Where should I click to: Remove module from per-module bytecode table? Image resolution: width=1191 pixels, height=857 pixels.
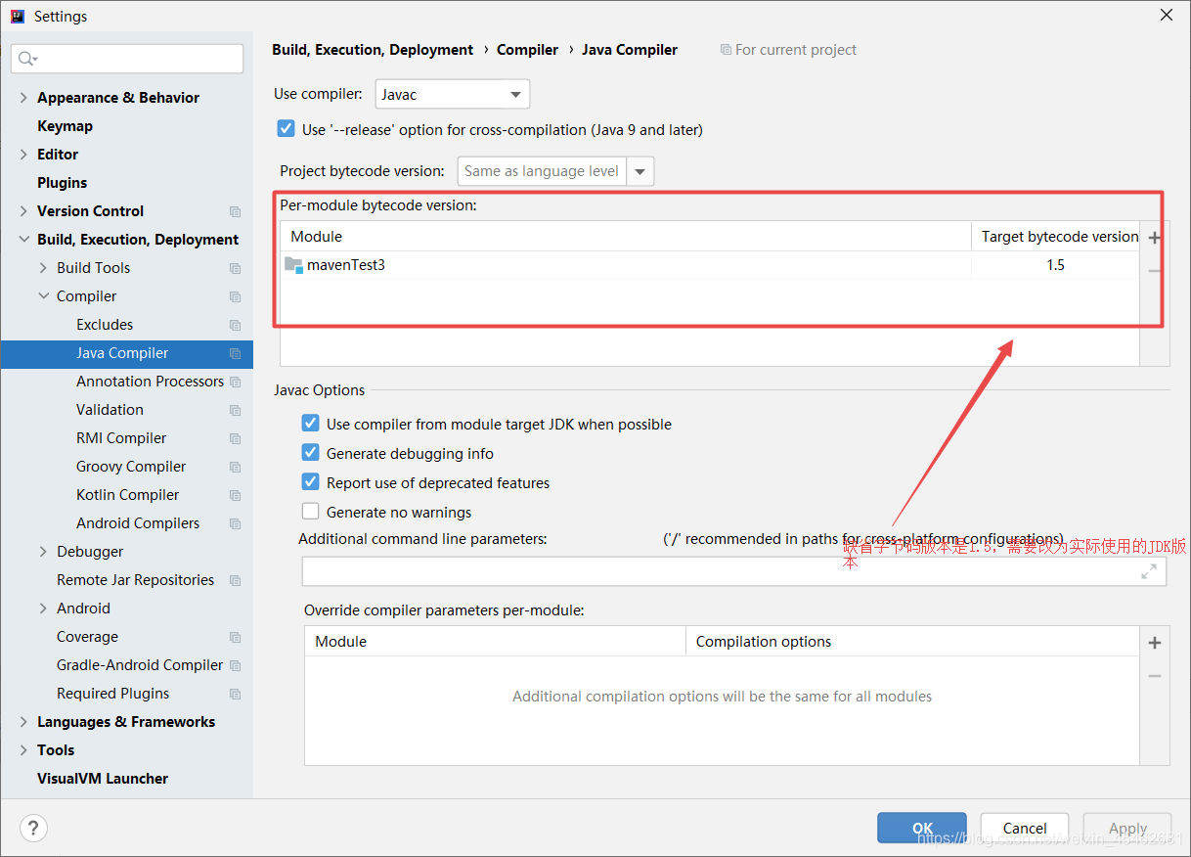point(1155,271)
